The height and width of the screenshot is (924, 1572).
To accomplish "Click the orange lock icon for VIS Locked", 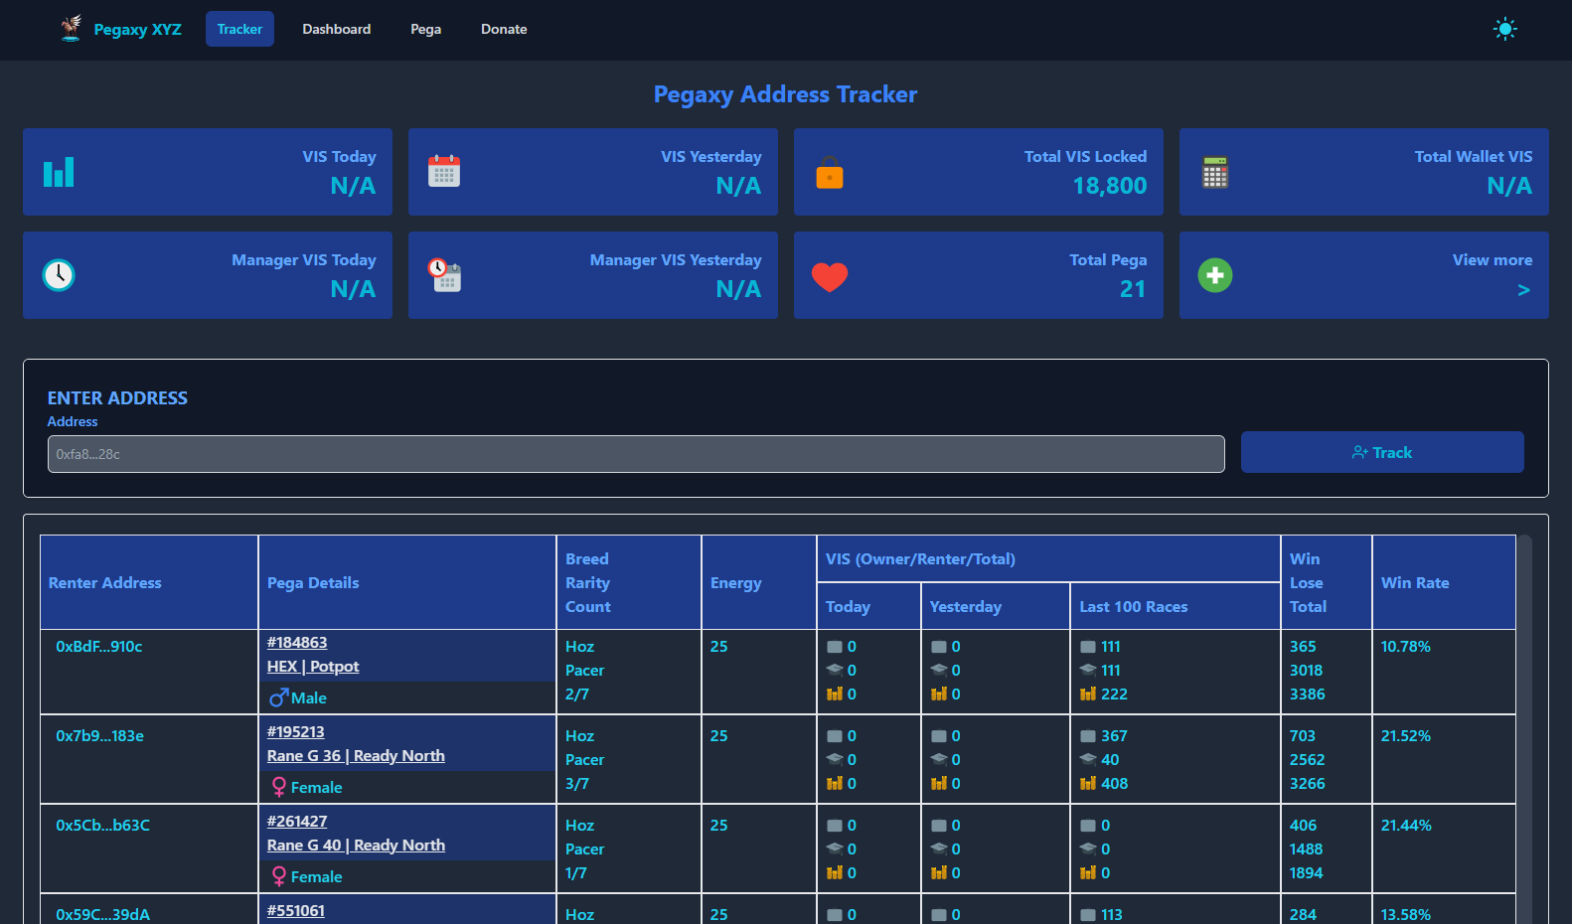I will [830, 173].
